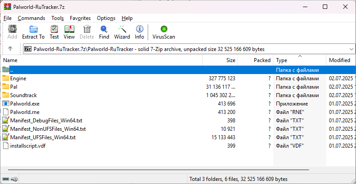The height and width of the screenshot is (184, 356).
Task: Expand the address bar dropdown arrow
Action: 352,49
